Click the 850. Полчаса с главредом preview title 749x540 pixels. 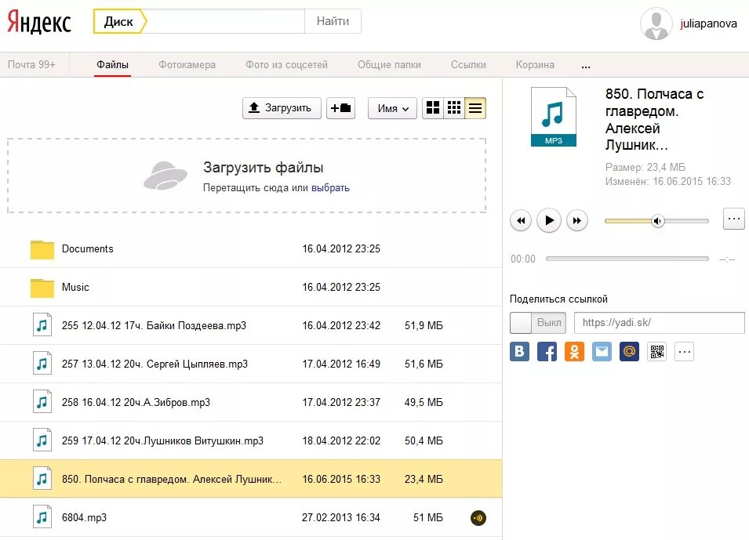654,119
